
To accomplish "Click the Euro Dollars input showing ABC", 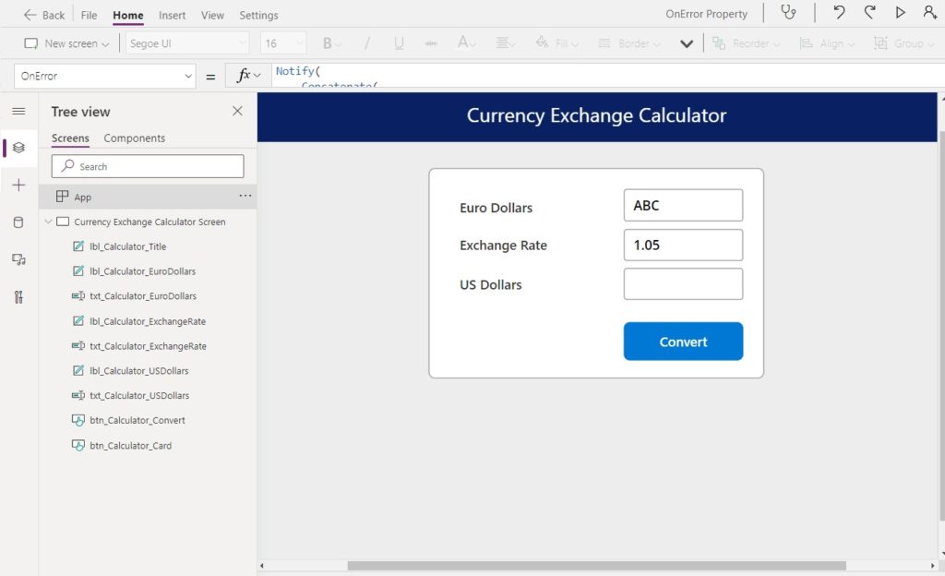I will click(683, 206).
